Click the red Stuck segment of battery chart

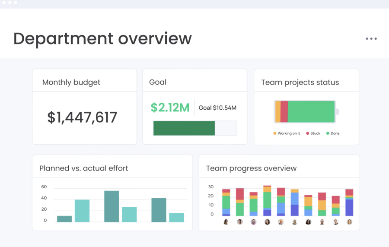pos(284,111)
